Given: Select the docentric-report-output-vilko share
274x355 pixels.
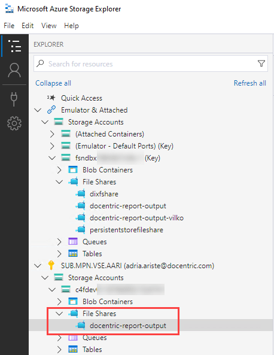Looking at the screenshot, I should (x=136, y=218).
